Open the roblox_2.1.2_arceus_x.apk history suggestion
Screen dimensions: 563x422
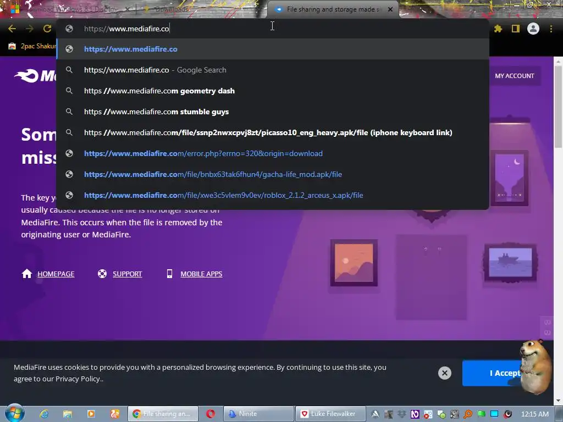pyautogui.click(x=273, y=195)
